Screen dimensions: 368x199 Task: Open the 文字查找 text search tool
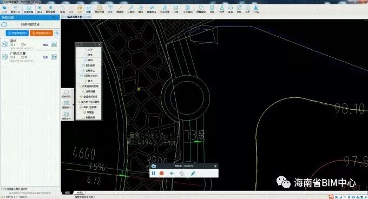pyautogui.click(x=188, y=9)
